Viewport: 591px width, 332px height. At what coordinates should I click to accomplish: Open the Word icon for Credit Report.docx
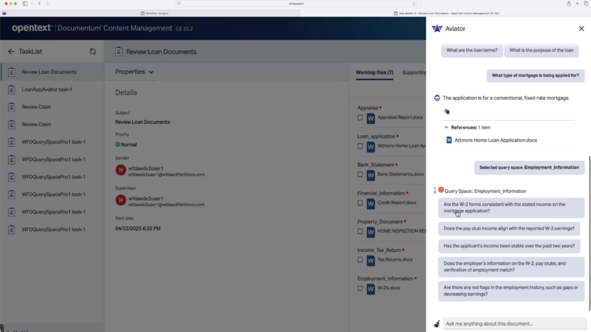[371, 203]
